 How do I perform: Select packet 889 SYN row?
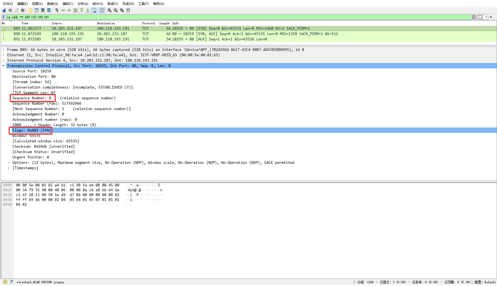point(249,28)
